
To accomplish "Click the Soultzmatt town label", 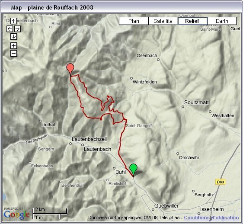I will click(196, 102).
